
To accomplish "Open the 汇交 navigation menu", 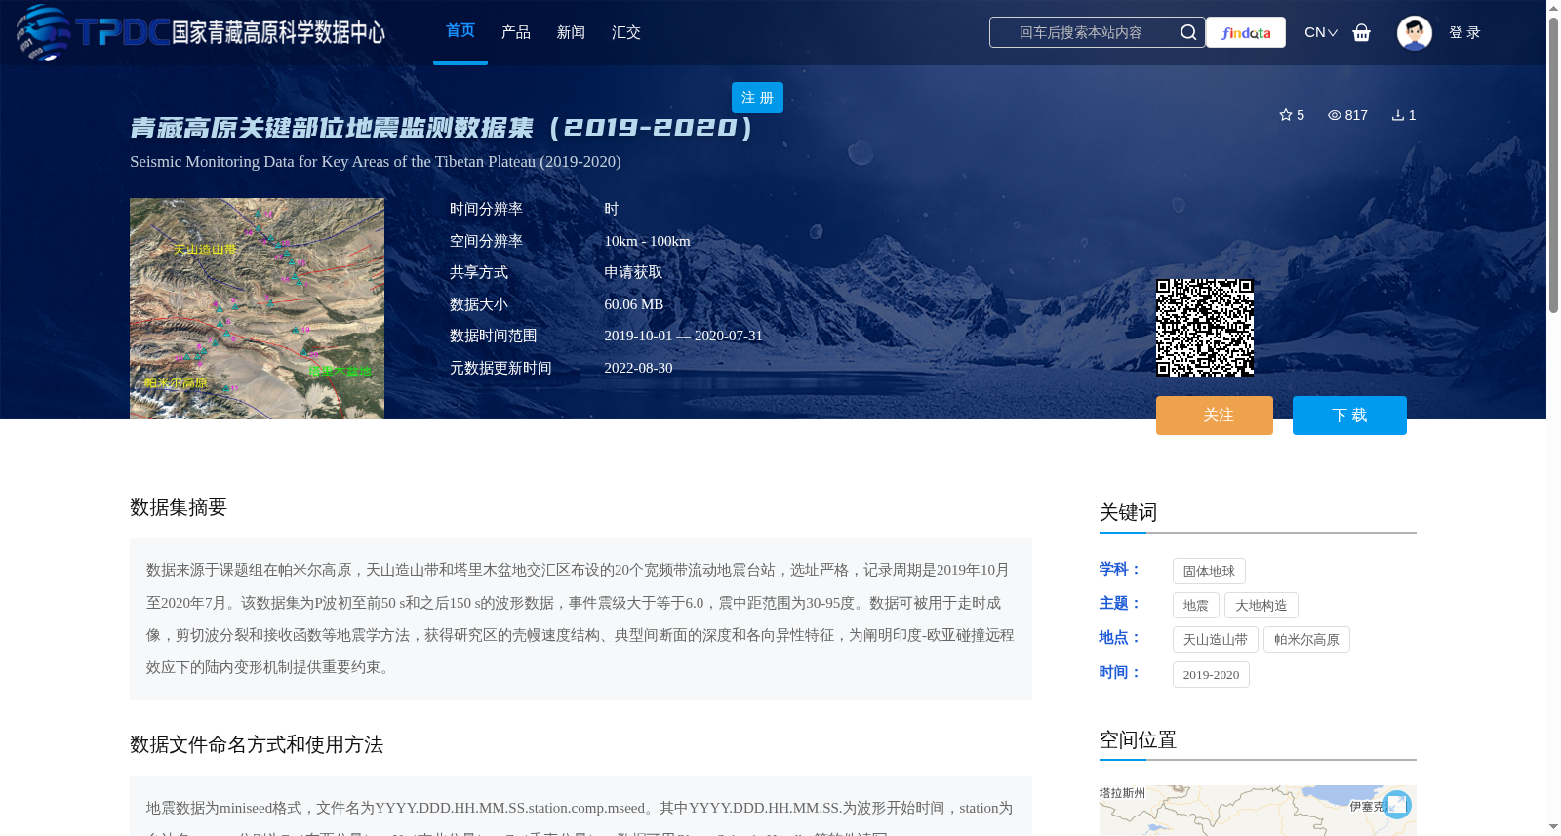I will [626, 32].
